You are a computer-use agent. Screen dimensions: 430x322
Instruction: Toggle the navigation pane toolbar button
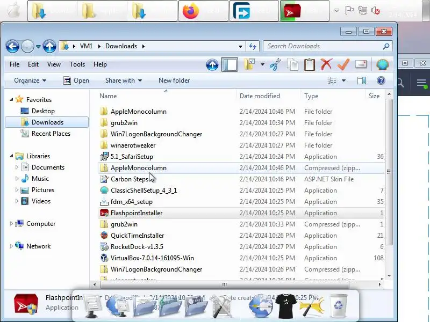tap(230, 64)
